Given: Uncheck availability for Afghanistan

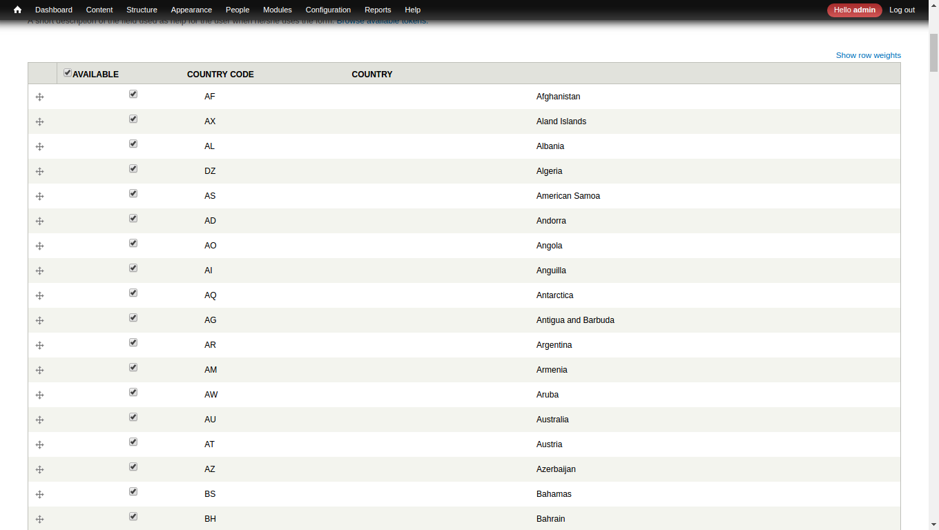Looking at the screenshot, I should coord(133,93).
